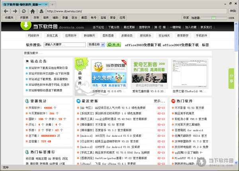
Task: Open the 爱奇艺影音 featured thumbnail
Action: click(x=149, y=74)
